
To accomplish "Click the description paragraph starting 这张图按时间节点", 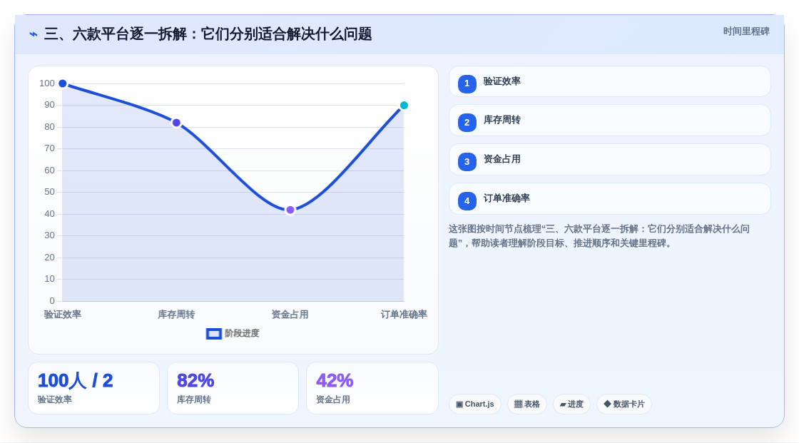I will tap(599, 236).
